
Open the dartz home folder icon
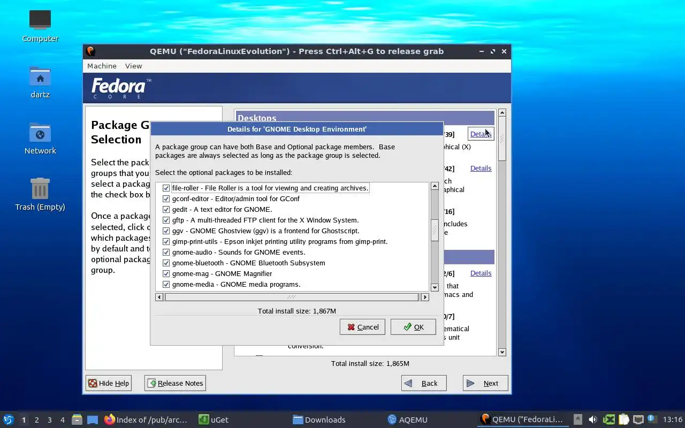[40, 77]
